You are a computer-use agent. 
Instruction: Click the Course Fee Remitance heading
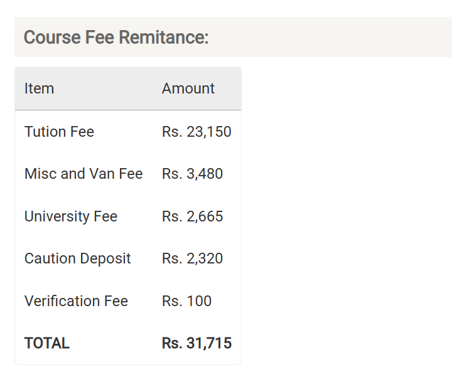click(x=116, y=38)
